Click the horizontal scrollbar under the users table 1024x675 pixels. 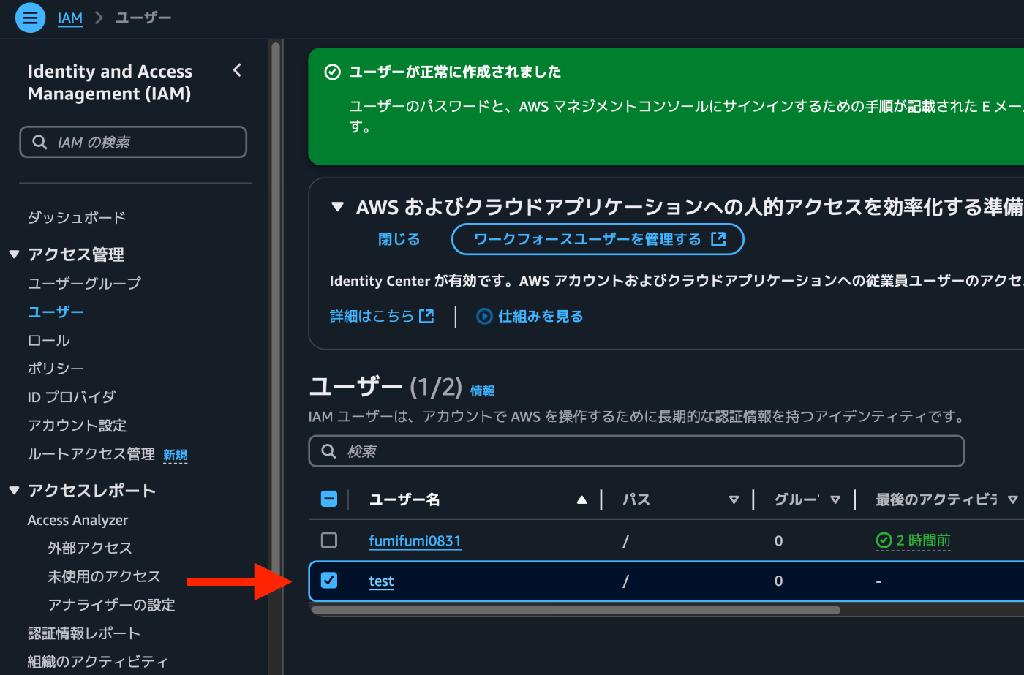576,610
